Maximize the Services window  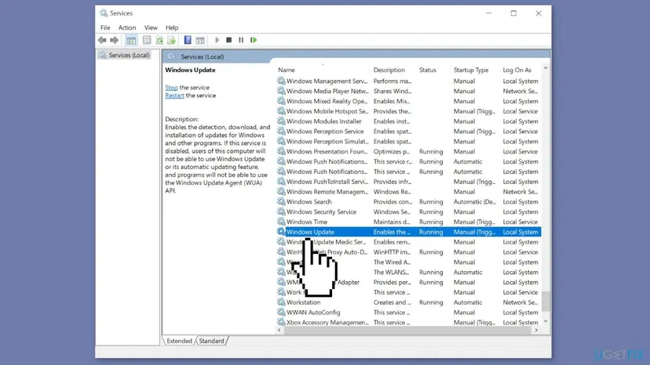click(x=513, y=13)
